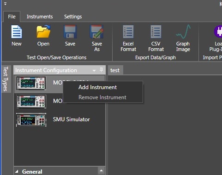Viewport: 222px width, 175px height.
Task: Open the quick access toolbar customize arrow
Action: point(5,4)
